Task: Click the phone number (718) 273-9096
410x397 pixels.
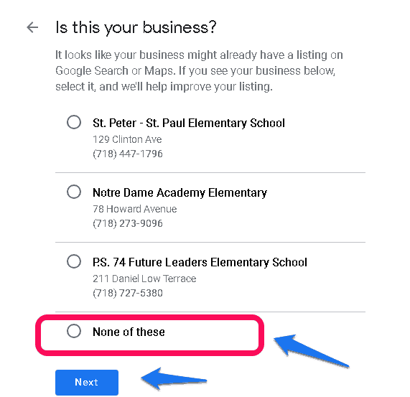Action: (128, 223)
